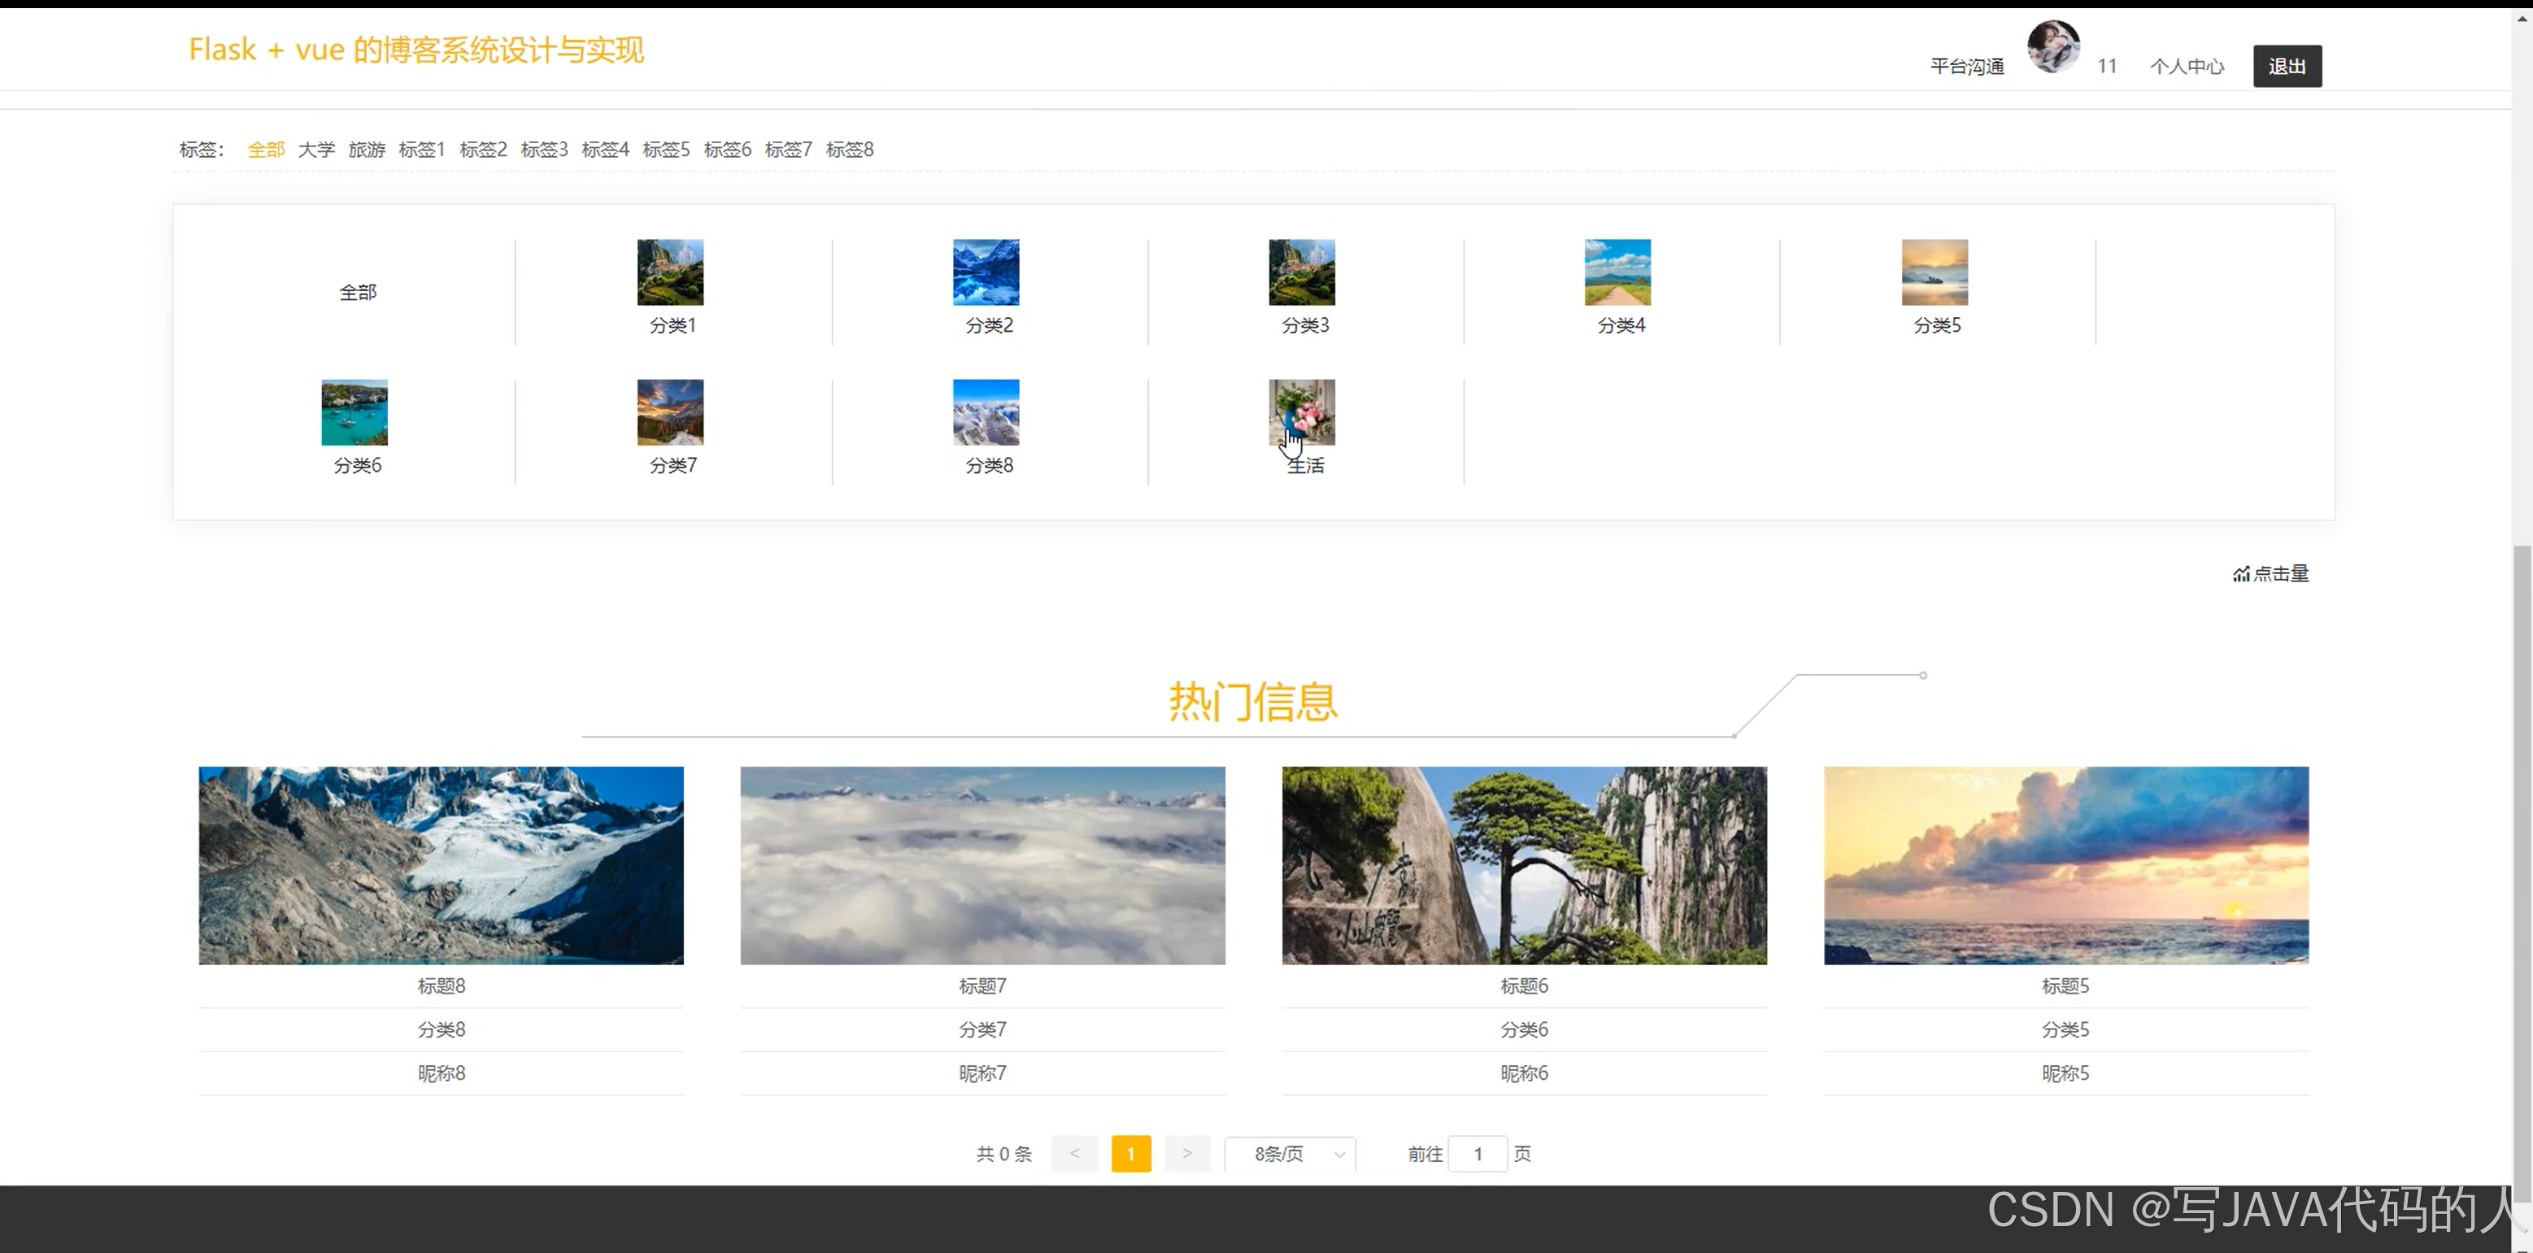This screenshot has width=2533, height=1253.
Task: Click the 前往 page number input field
Action: click(x=1478, y=1154)
